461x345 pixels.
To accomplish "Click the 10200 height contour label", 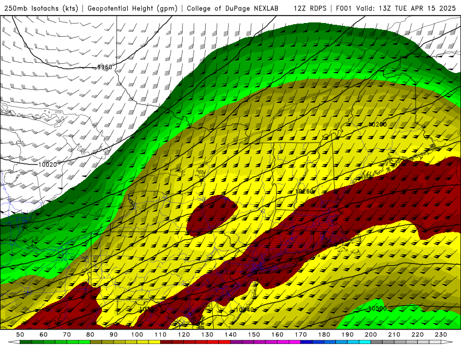I will (x=377, y=124).
